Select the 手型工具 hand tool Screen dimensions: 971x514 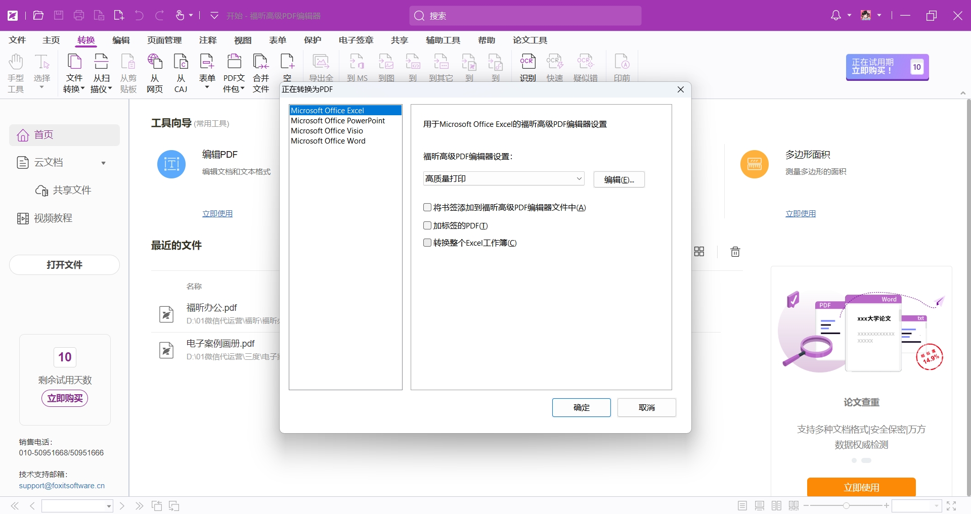pyautogui.click(x=16, y=73)
